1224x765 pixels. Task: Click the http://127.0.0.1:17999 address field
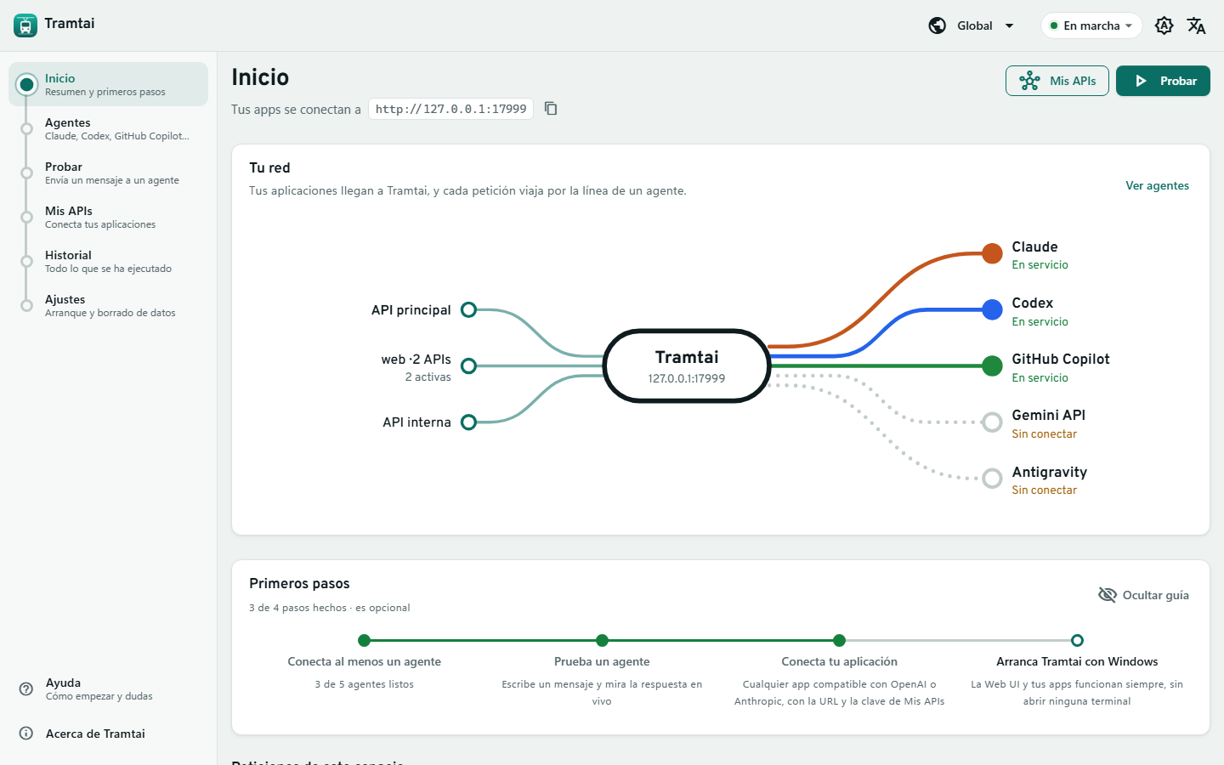450,109
